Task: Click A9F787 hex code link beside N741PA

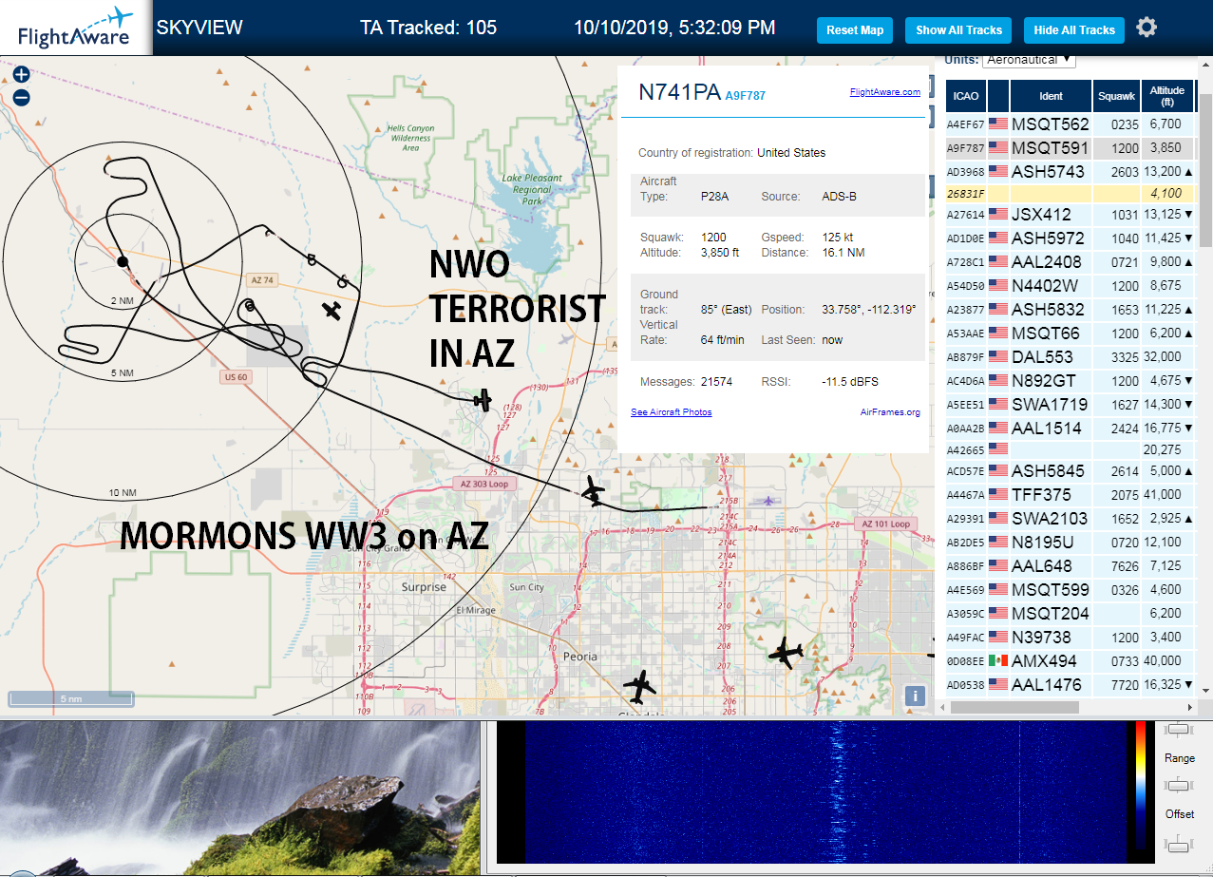Action: pos(745,96)
